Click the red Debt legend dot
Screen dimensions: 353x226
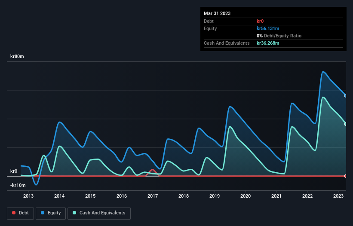tap(14, 213)
